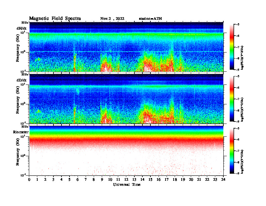The image size is (266, 206).
Task: Click the '13' tick on Universal Time axis
Action: click(134, 180)
